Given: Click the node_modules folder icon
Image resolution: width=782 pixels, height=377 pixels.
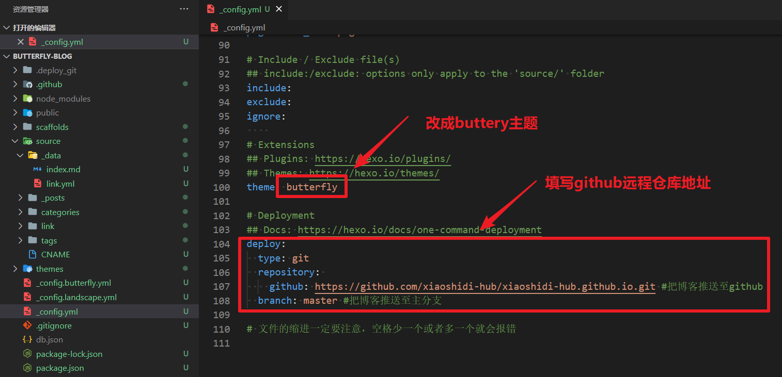Looking at the screenshot, I should pos(28,99).
